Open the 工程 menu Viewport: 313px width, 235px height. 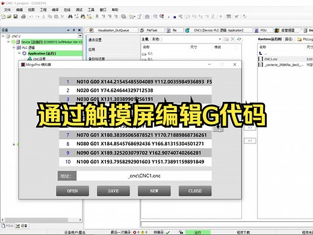43,10
